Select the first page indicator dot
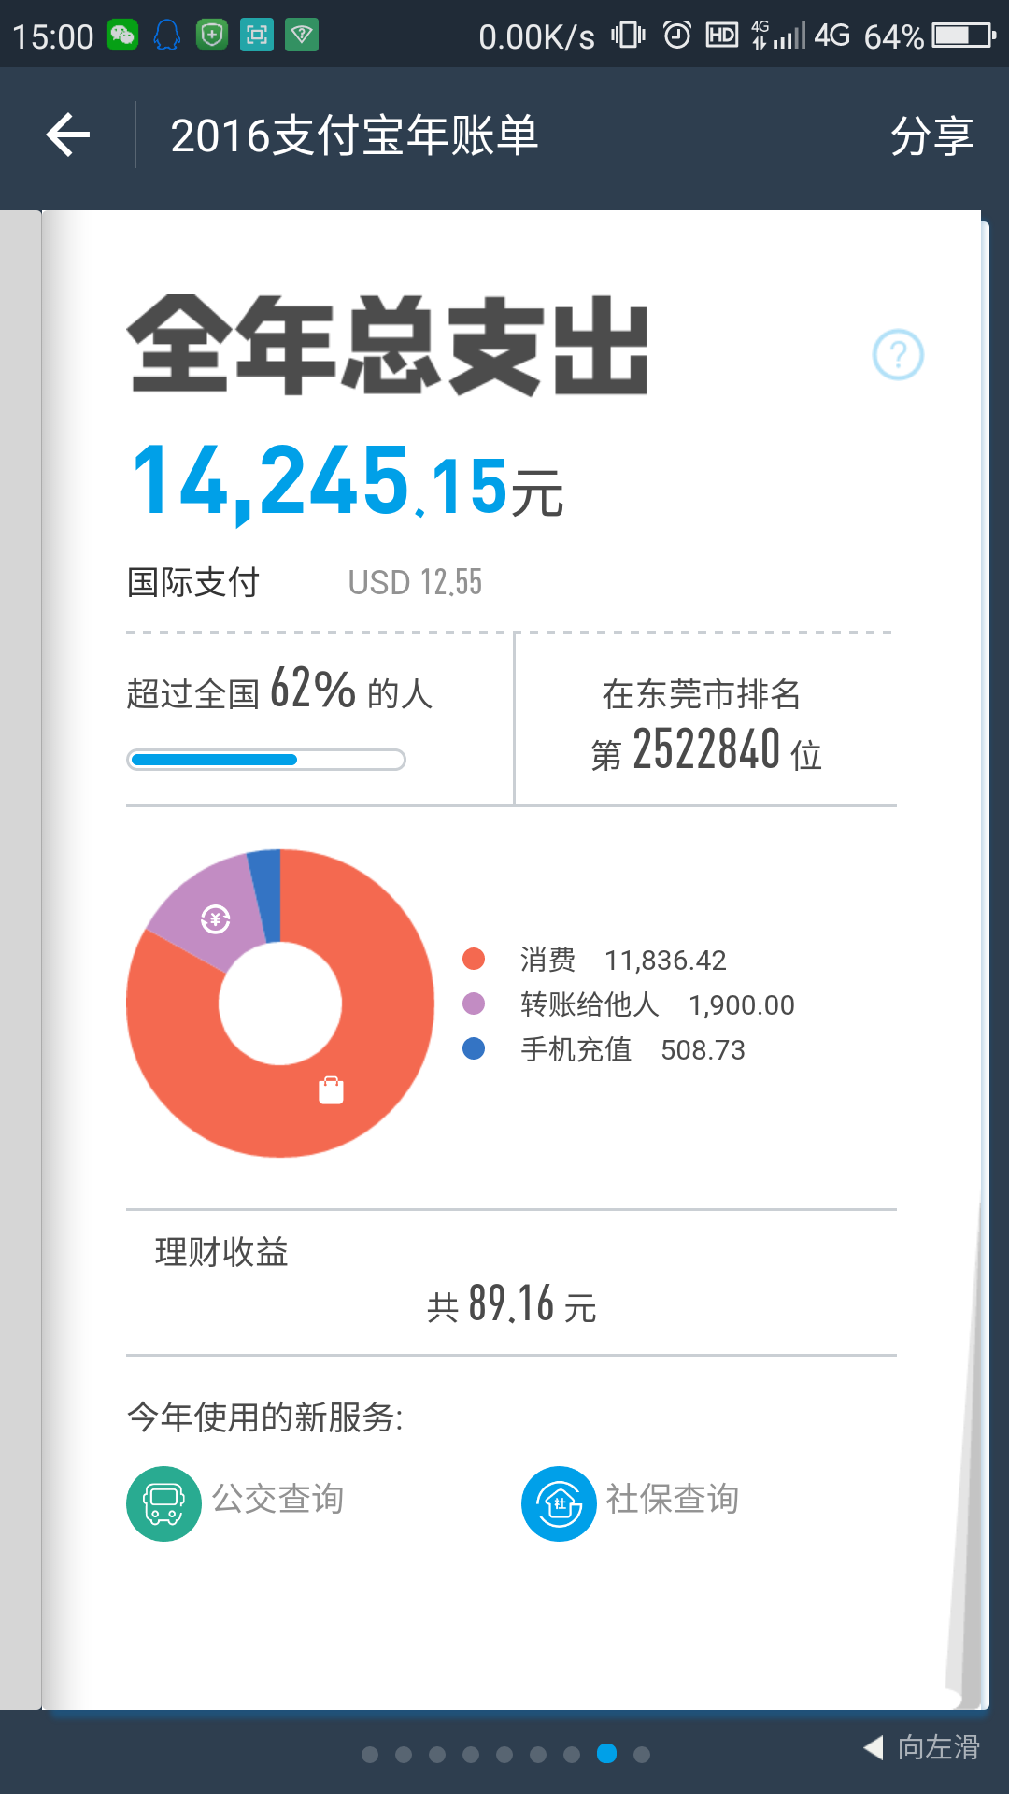This screenshot has height=1794, width=1009. pos(370,1755)
